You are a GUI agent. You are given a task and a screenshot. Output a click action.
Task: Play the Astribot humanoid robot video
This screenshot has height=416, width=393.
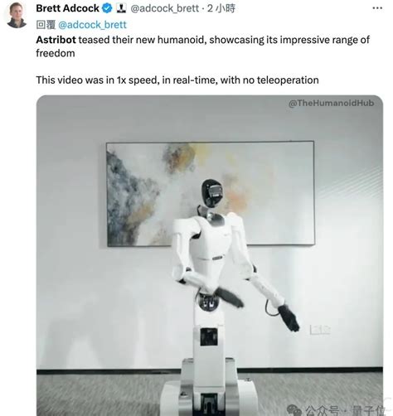(210, 255)
